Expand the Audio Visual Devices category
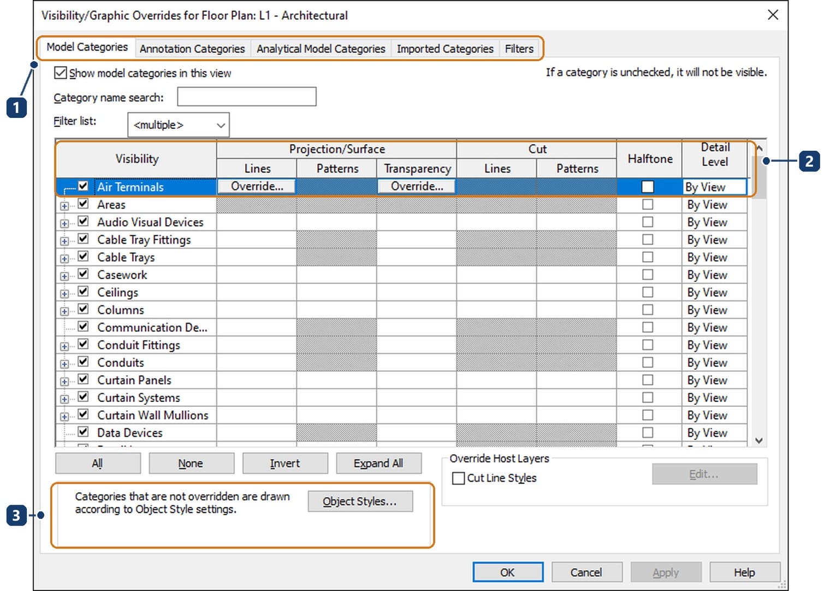This screenshot has width=830, height=591. point(64,223)
